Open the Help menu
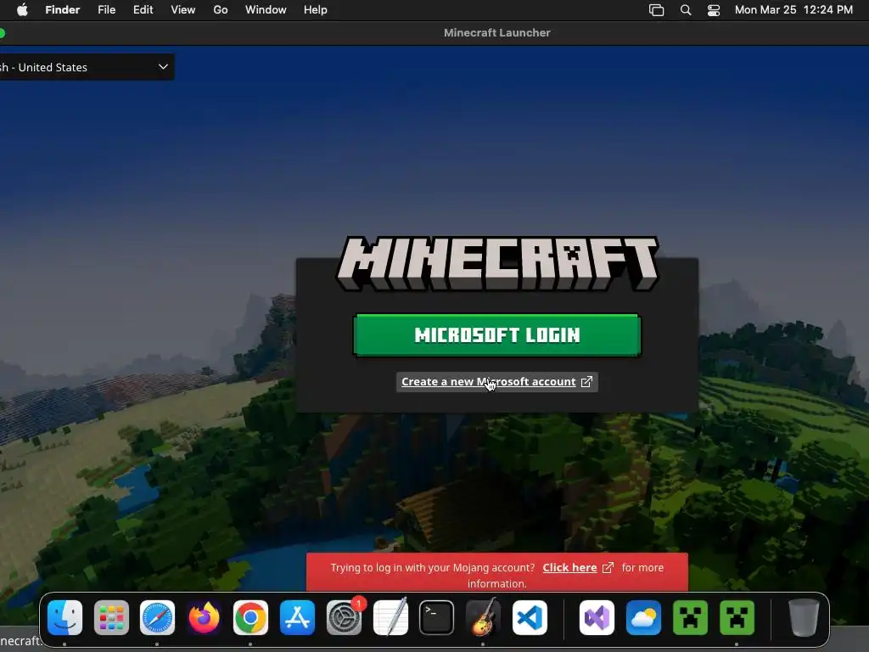This screenshot has height=652, width=869. [316, 9]
